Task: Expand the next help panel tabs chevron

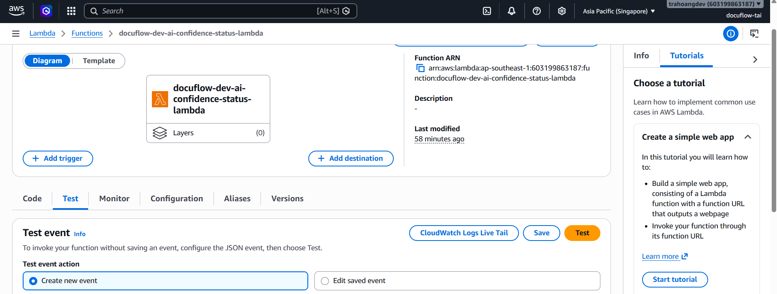Action: 755,60
